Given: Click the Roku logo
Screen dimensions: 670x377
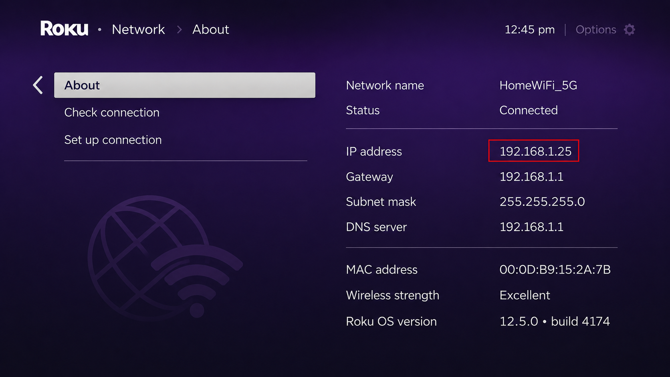Looking at the screenshot, I should pyautogui.click(x=64, y=29).
